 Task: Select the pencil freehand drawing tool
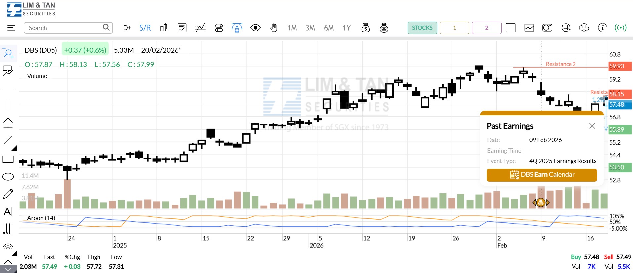8,194
